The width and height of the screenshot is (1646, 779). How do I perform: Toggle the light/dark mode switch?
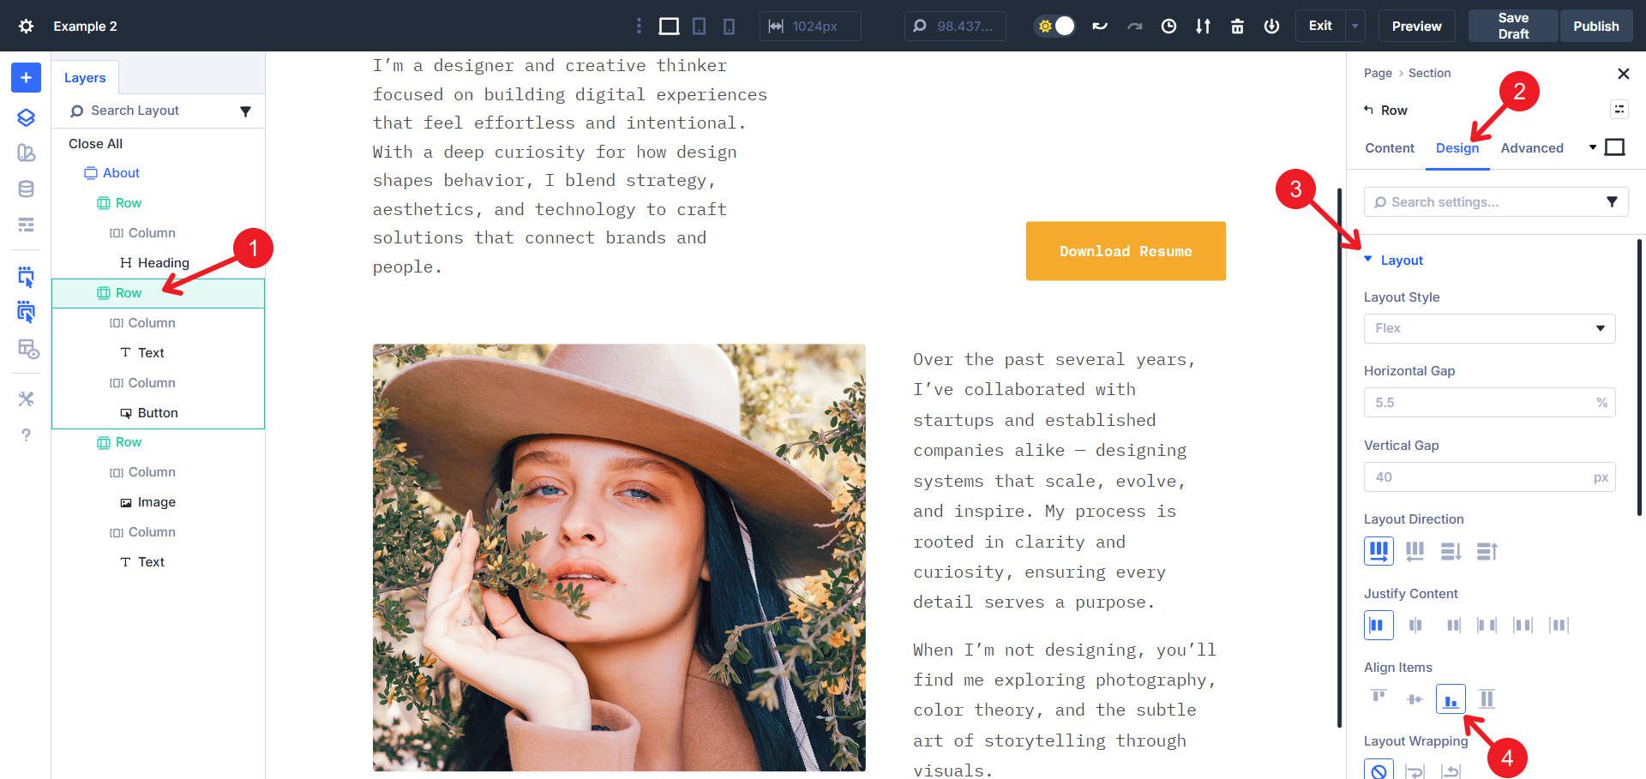(x=1054, y=26)
